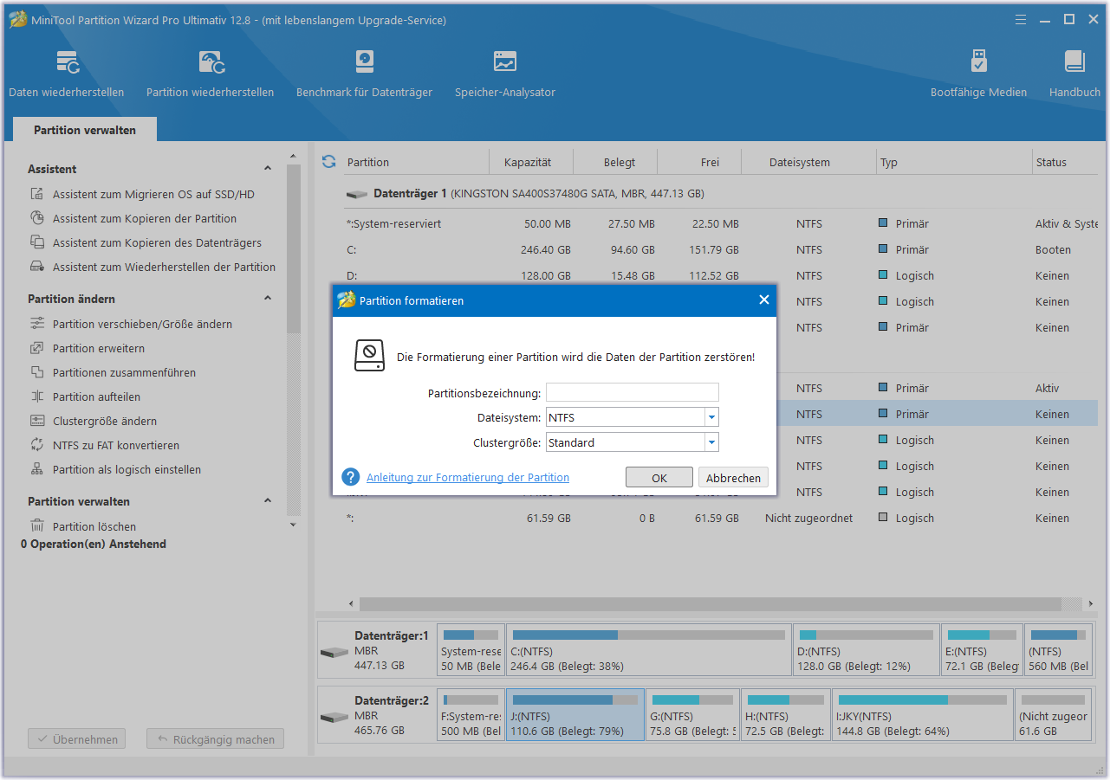This screenshot has width=1110, height=780.
Task: Click the Übernehmen button
Action: (x=77, y=739)
